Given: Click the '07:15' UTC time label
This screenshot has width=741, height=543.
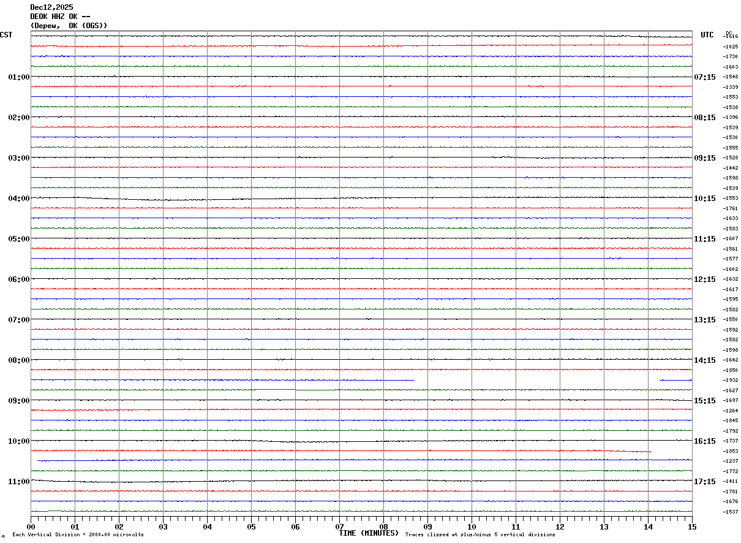Looking at the screenshot, I should (x=705, y=77).
